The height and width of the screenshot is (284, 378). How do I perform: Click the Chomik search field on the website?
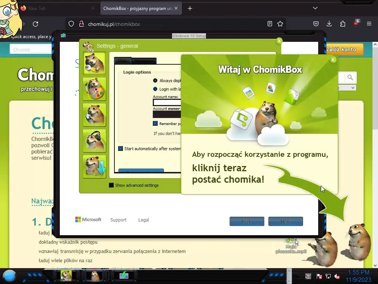pyautogui.click(x=31, y=50)
